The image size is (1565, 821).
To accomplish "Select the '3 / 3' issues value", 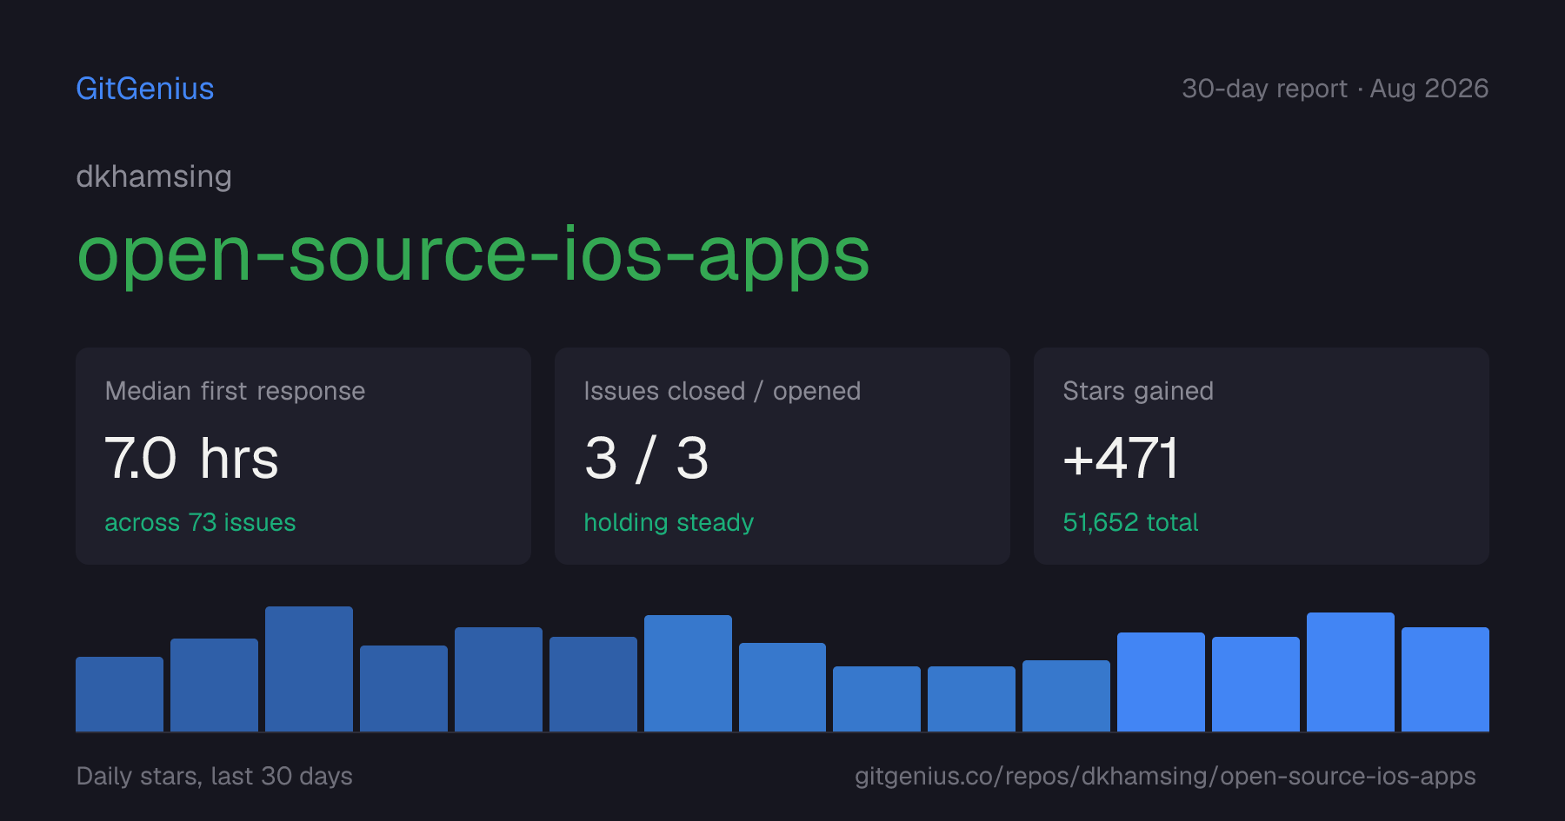I will (x=646, y=458).
